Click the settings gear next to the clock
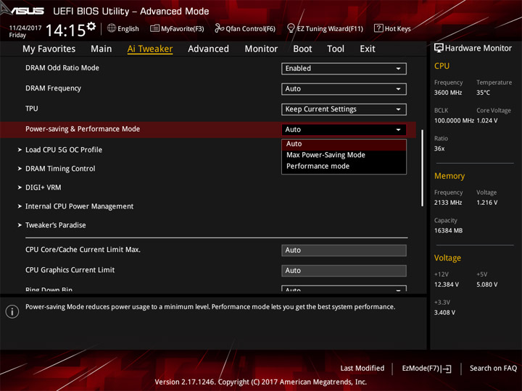The width and height of the screenshot is (522, 391). pos(91,26)
